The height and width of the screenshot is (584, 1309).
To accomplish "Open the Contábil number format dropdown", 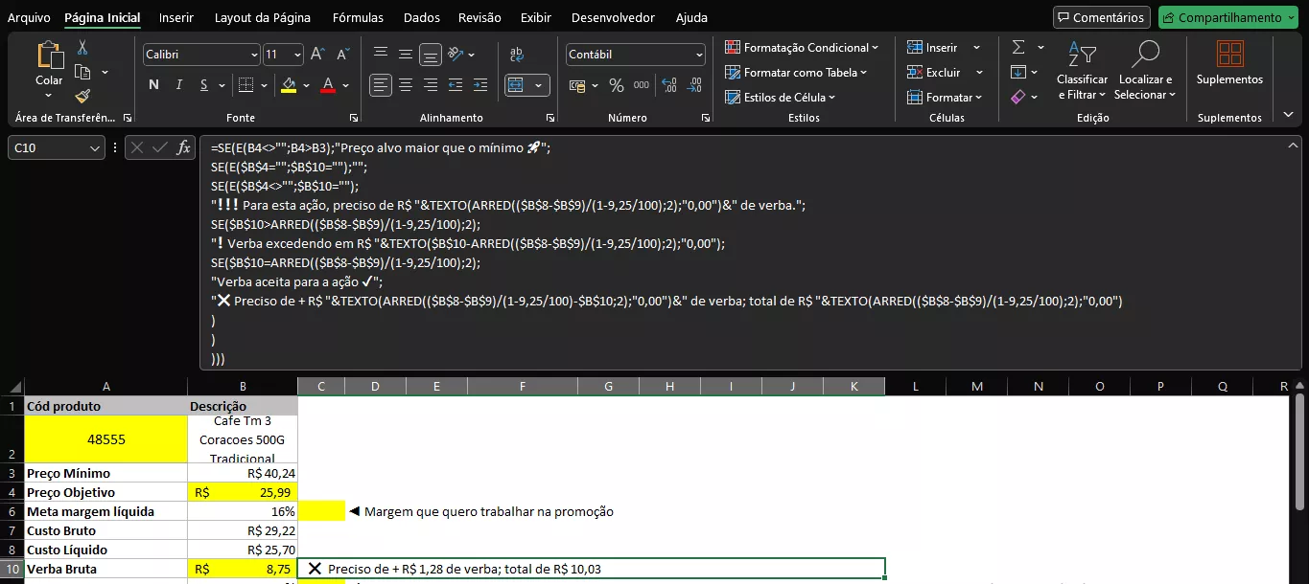I will pyautogui.click(x=698, y=55).
